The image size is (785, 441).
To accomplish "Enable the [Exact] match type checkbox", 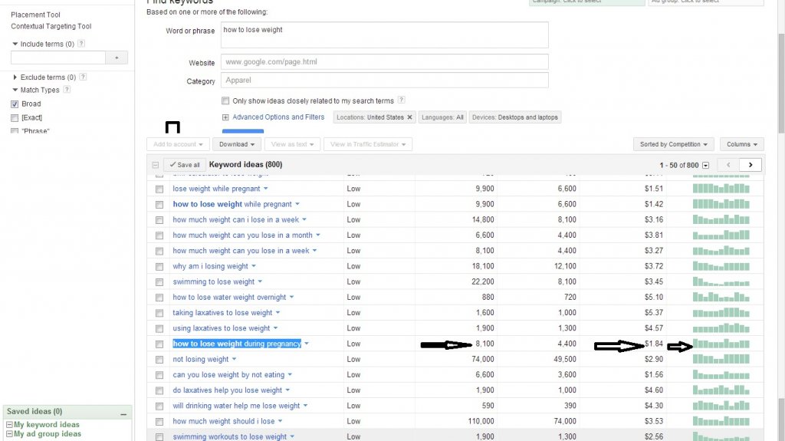I will [15, 117].
